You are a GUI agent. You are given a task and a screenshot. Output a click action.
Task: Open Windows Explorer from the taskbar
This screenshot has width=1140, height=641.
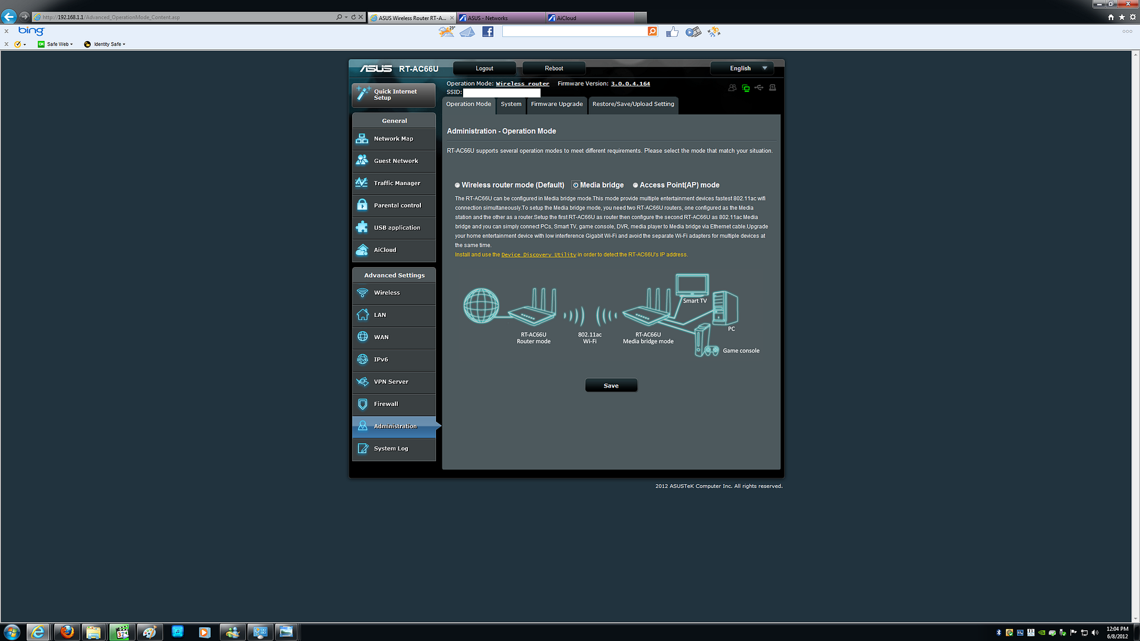coord(94,632)
